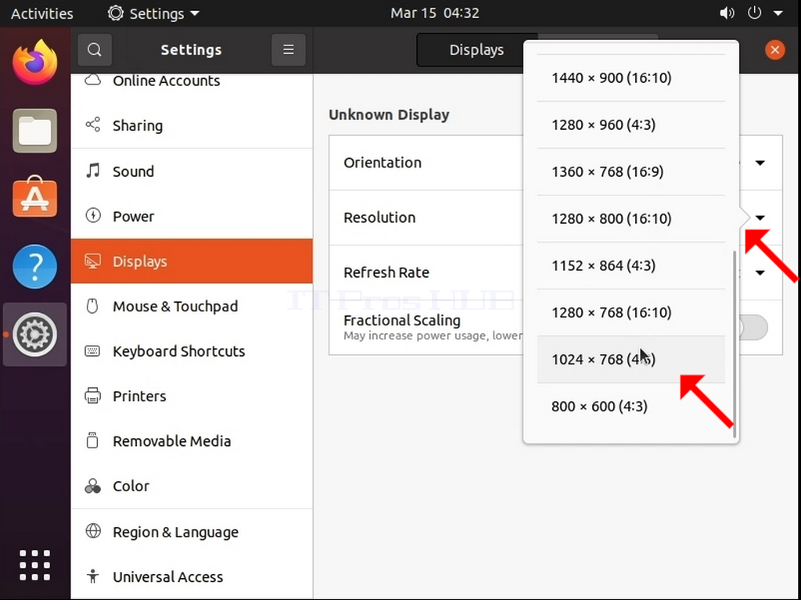Click the Printers icon in sidebar
The image size is (801, 600).
(x=93, y=396)
